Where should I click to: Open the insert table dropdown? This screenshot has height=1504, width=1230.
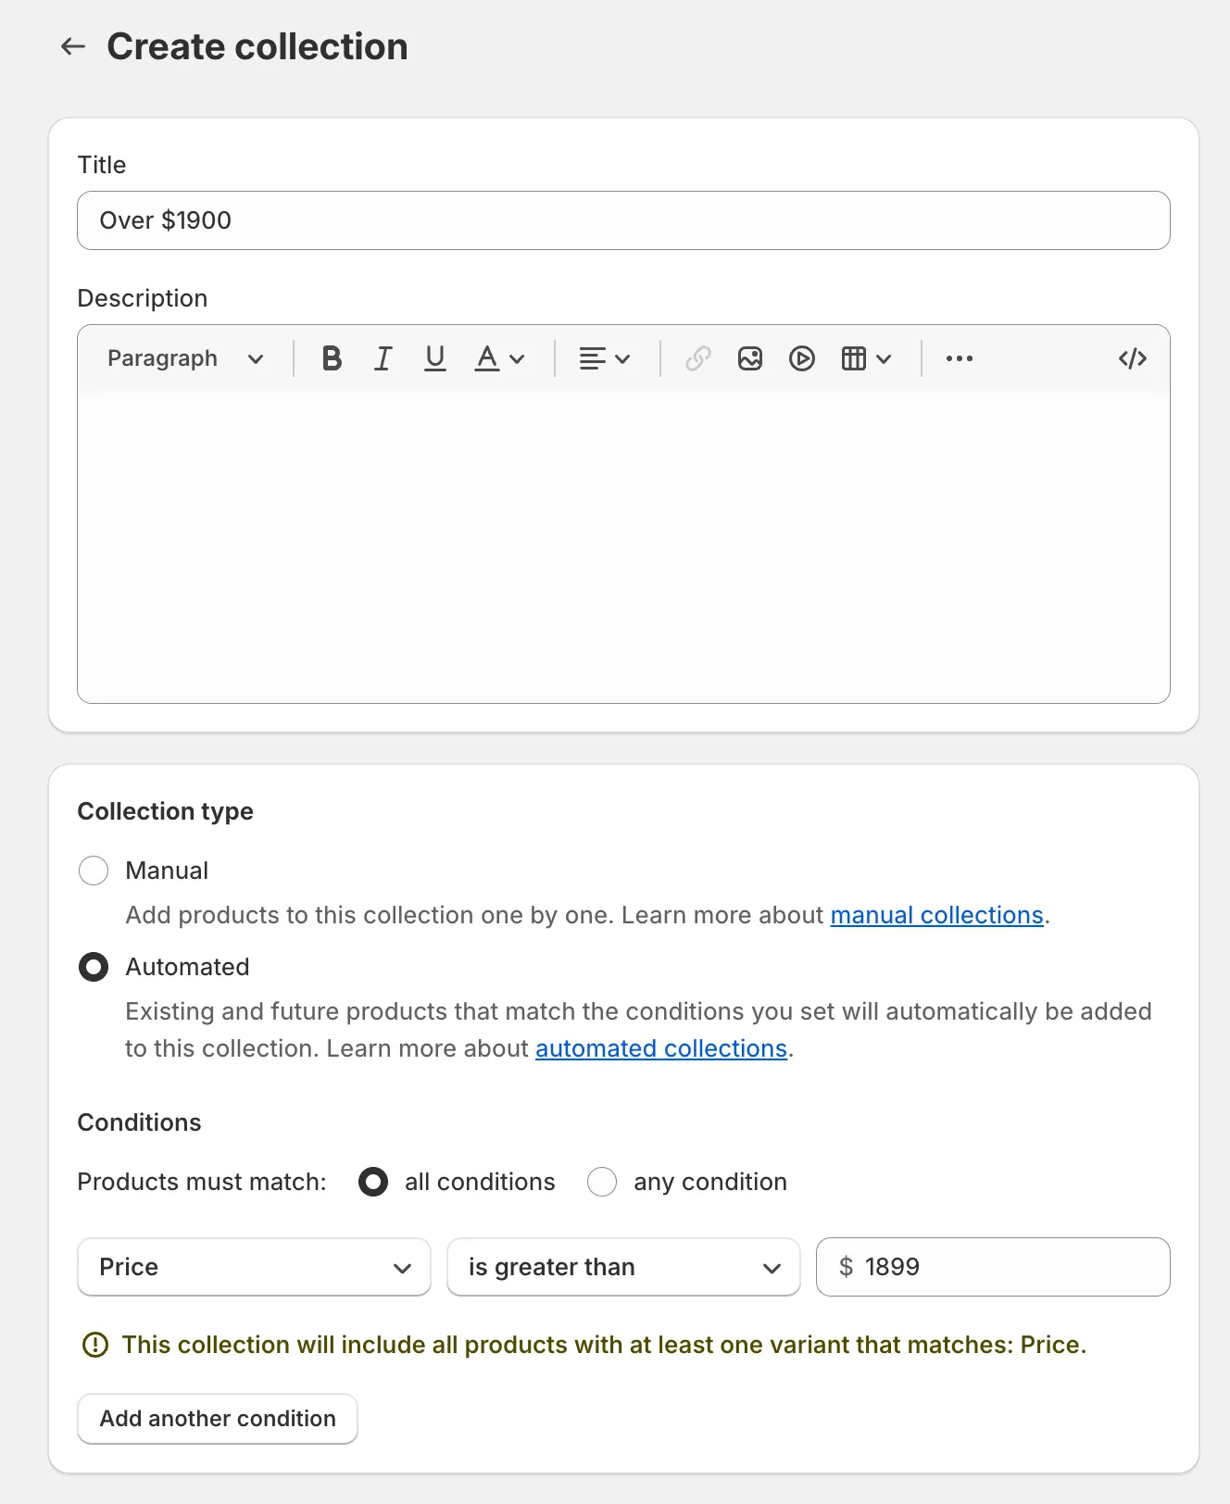866,358
